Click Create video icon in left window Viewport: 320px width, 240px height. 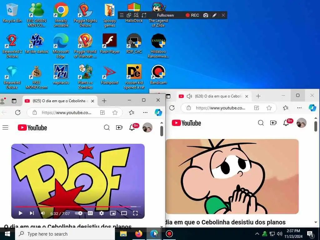coord(119,127)
